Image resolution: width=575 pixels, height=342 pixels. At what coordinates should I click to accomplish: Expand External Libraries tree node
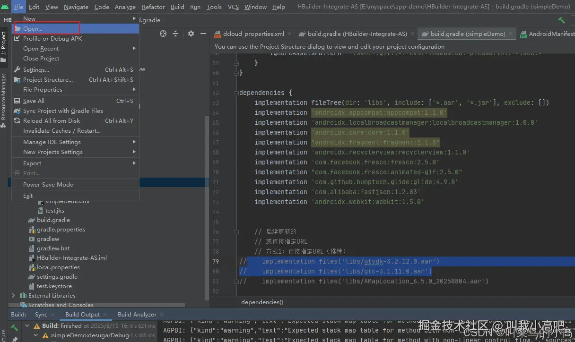point(13,296)
